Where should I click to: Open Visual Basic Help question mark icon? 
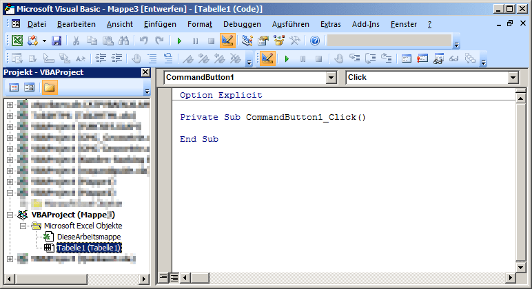[x=315, y=41]
